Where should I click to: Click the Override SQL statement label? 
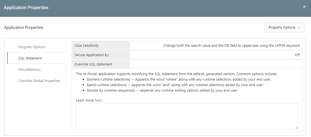pyautogui.click(x=93, y=64)
